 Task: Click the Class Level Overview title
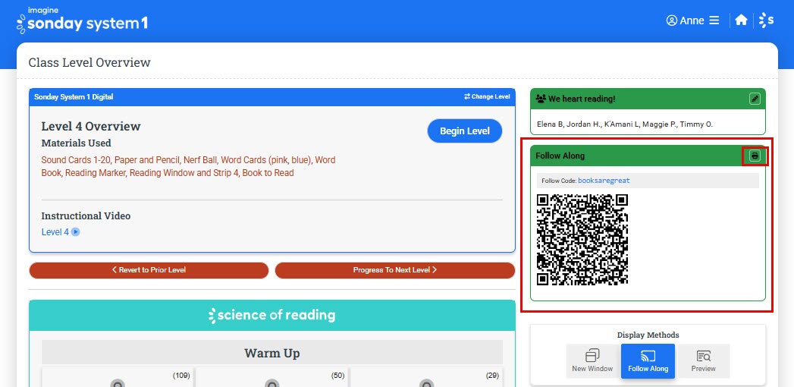pos(89,62)
